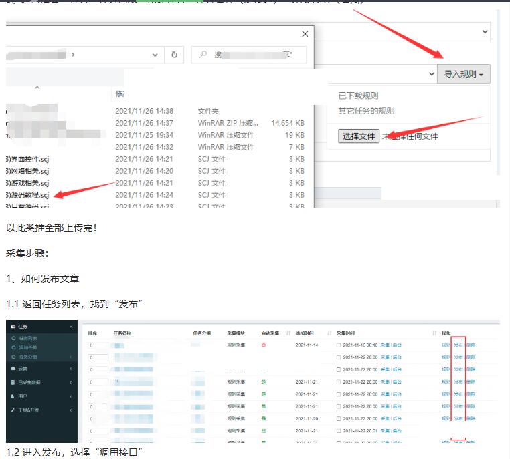Click the 选择文件 button

pos(359,136)
